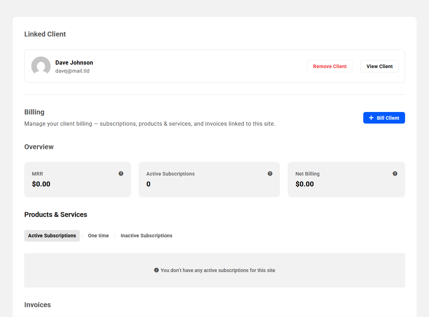Click the MRR help question mark icon
This screenshot has width=429, height=317.
[121, 173]
